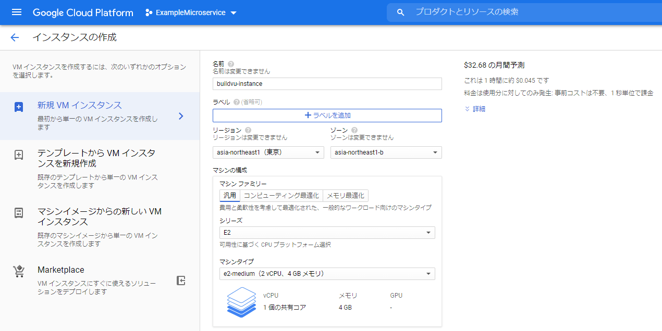The height and width of the screenshot is (331, 662).
Task: Click the ExampleMicroservice project hexagon icon
Action: pos(149,12)
